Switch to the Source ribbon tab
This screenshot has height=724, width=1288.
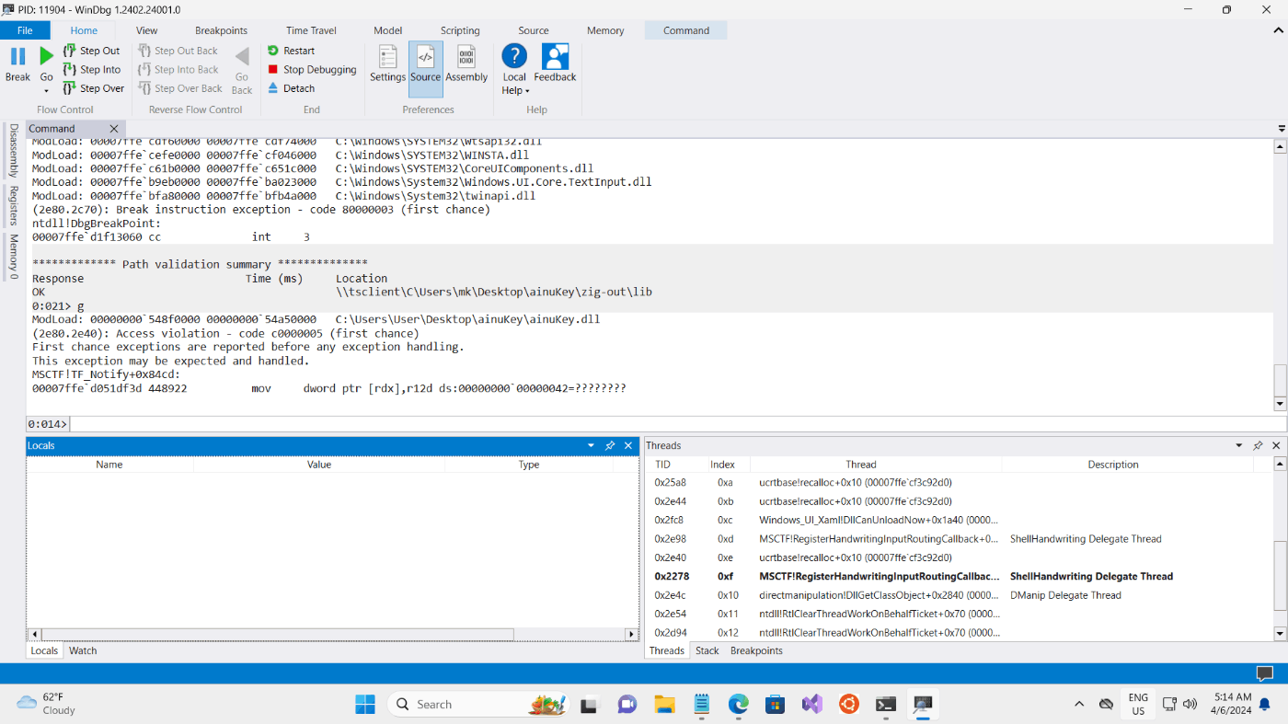pyautogui.click(x=533, y=30)
